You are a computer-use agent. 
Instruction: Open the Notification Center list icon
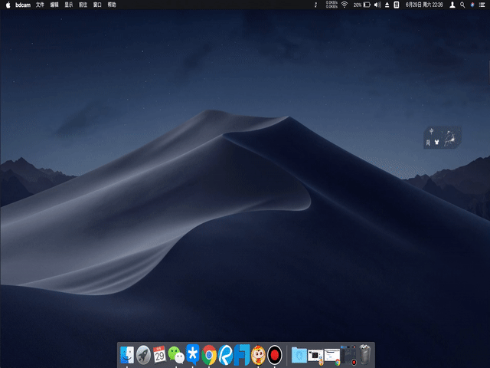tap(482, 5)
